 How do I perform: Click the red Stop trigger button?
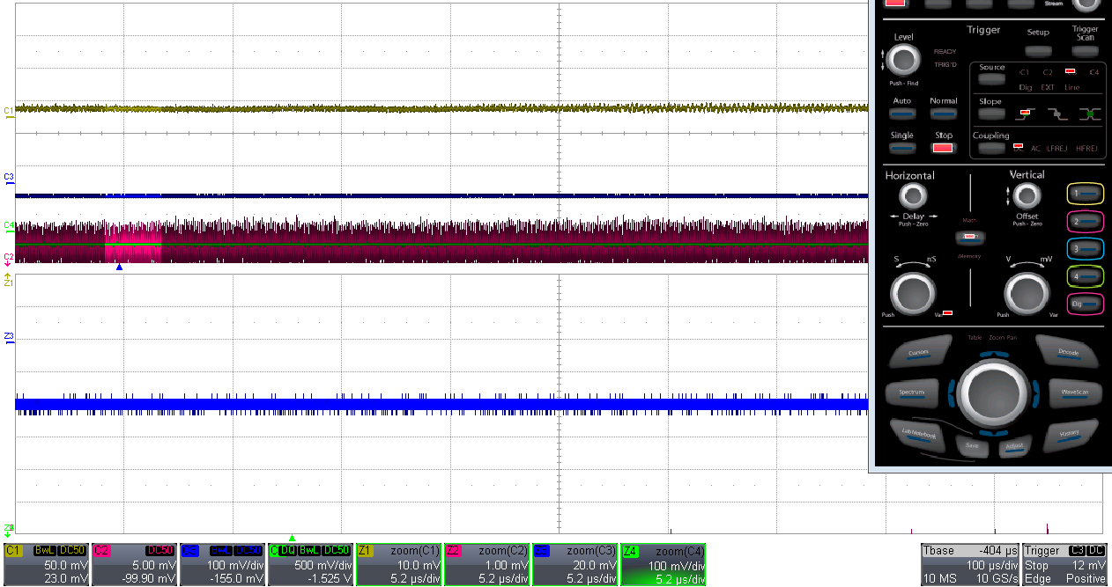pyautogui.click(x=943, y=148)
